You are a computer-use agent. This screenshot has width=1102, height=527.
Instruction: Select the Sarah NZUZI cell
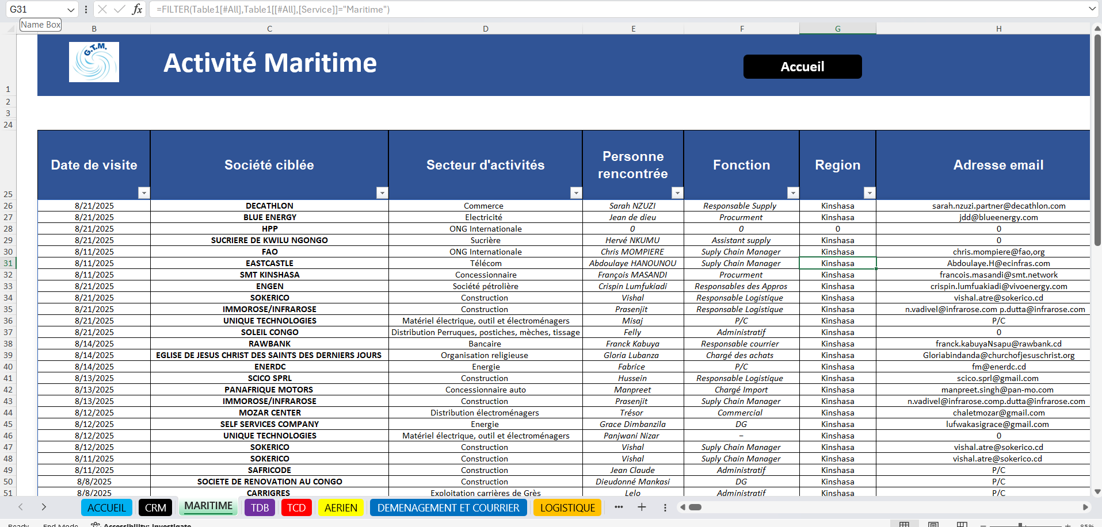tap(633, 206)
